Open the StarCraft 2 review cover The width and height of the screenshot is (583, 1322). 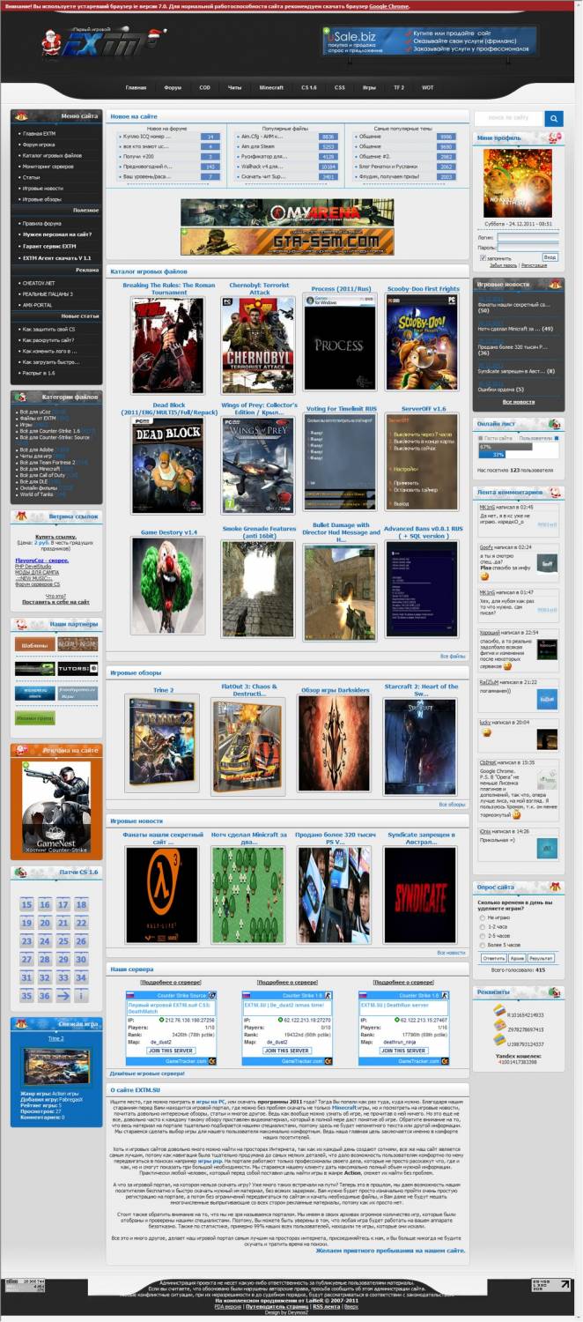tap(420, 746)
